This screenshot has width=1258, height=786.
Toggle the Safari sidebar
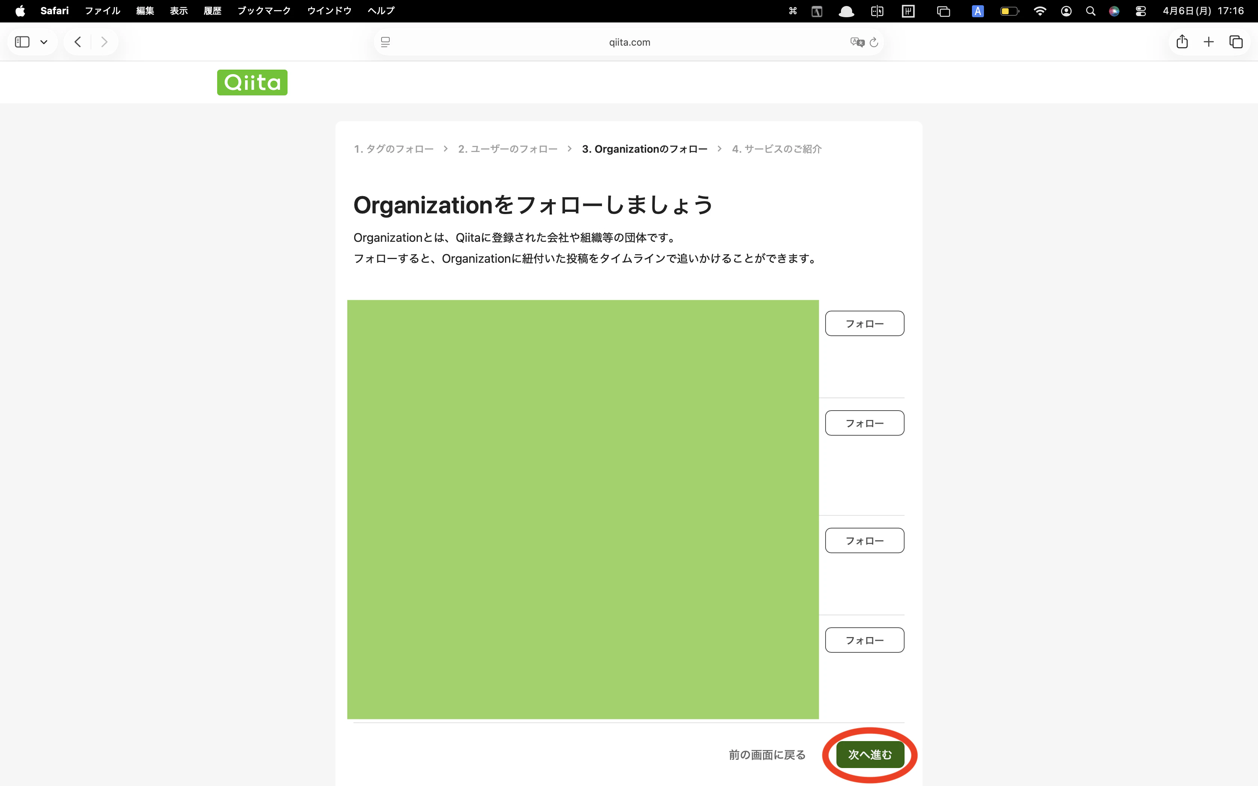(22, 42)
